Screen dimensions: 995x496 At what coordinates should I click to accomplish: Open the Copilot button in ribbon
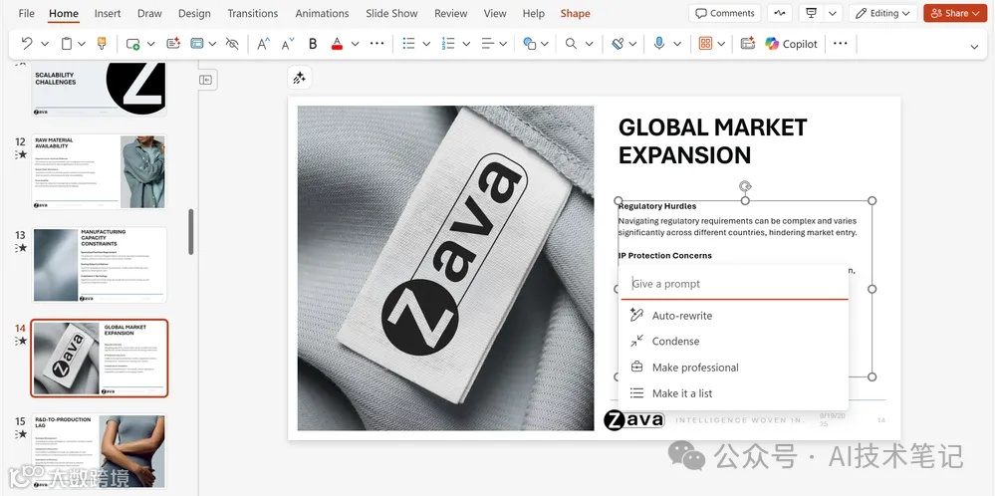[791, 44]
